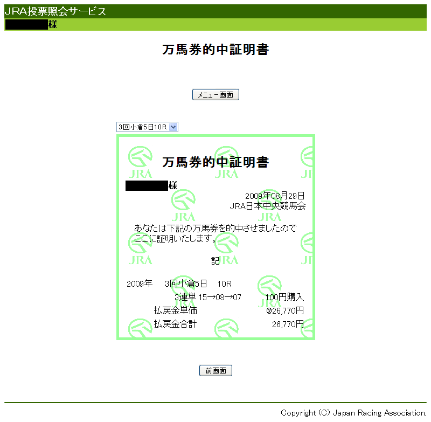431x422 pixels.
Task: Click the total payout 26,770円 without @ sign
Action: click(288, 324)
